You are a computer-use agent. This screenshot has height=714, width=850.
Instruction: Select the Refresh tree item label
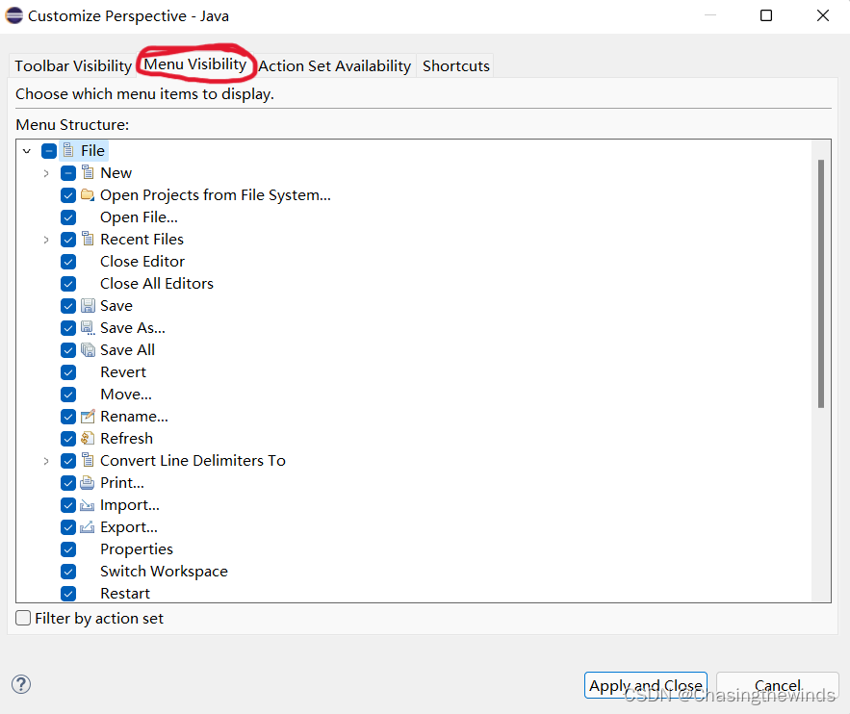126,438
